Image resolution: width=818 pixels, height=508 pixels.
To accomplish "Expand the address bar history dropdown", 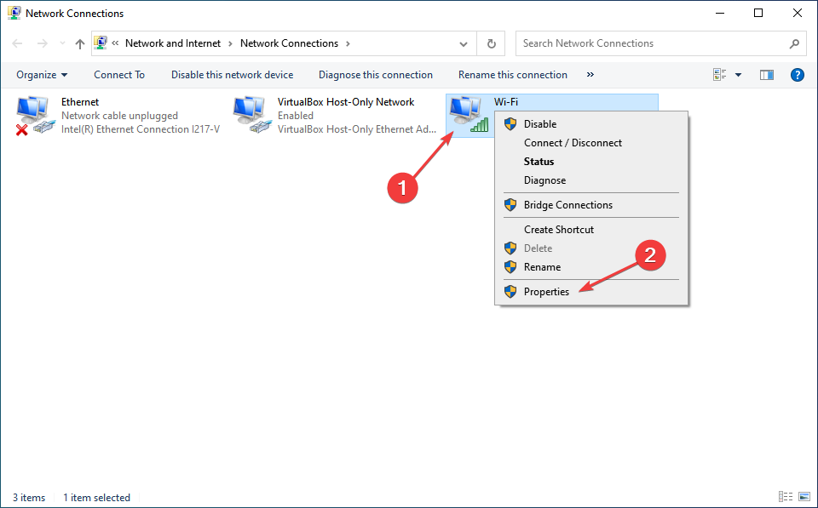I will point(464,44).
